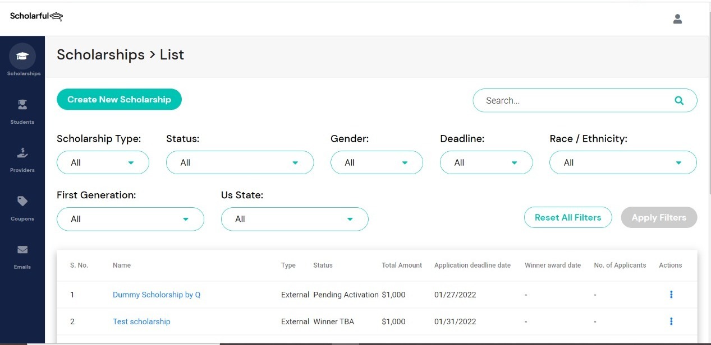711x345 pixels.
Task: Expand the Scholarship Type dropdown
Action: tap(103, 162)
